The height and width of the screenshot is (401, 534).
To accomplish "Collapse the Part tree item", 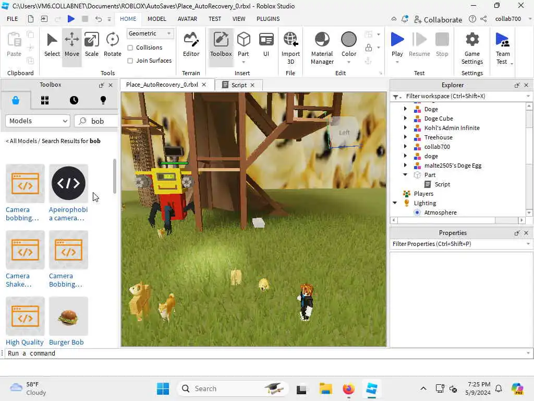I will coord(405,174).
